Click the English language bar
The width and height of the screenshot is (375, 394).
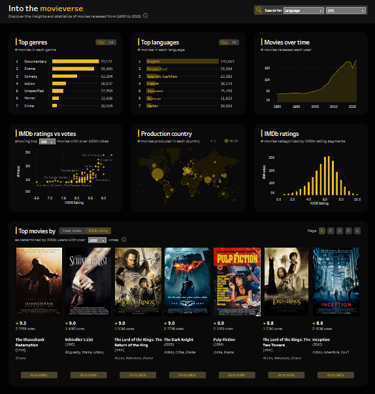182,61
